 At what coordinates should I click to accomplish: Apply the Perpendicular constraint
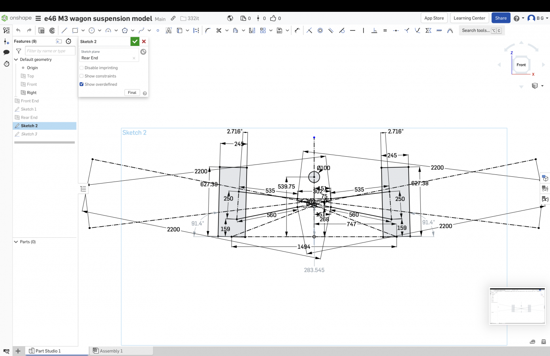click(374, 30)
